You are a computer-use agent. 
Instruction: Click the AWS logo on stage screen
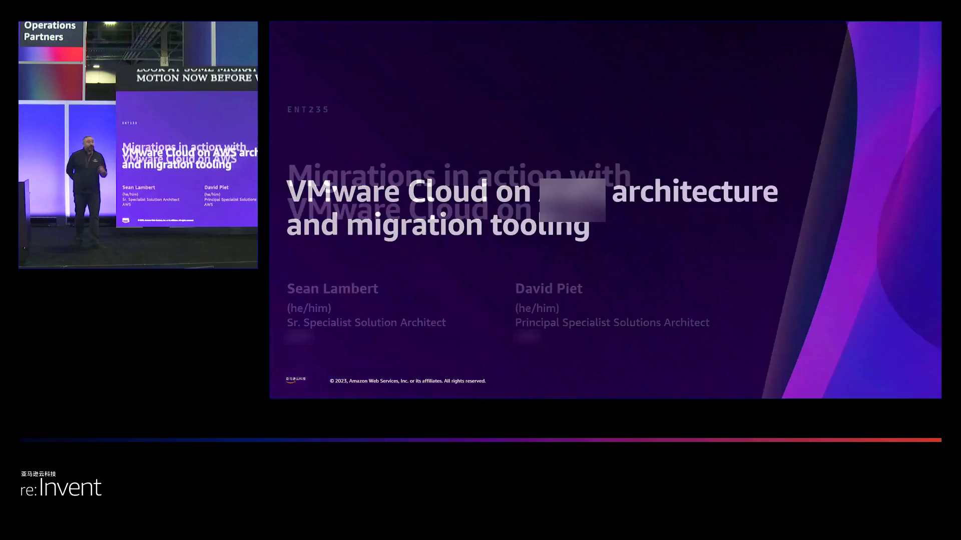pyautogui.click(x=126, y=220)
